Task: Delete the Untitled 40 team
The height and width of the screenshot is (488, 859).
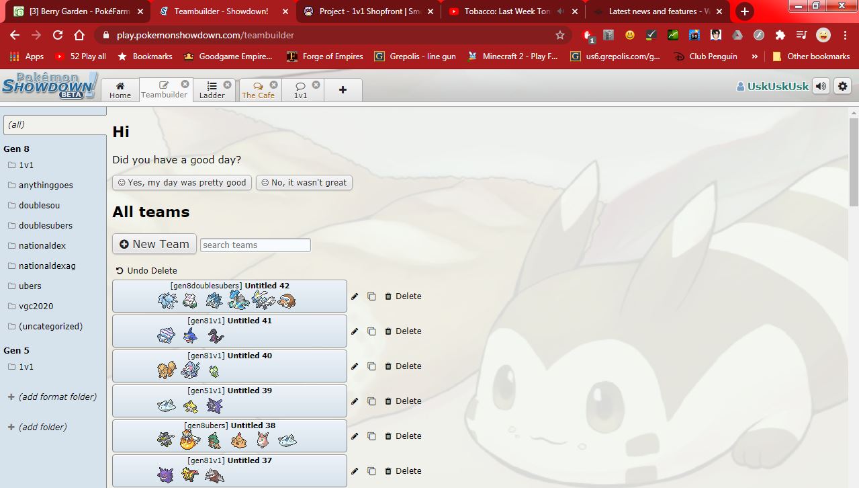Action: point(403,366)
